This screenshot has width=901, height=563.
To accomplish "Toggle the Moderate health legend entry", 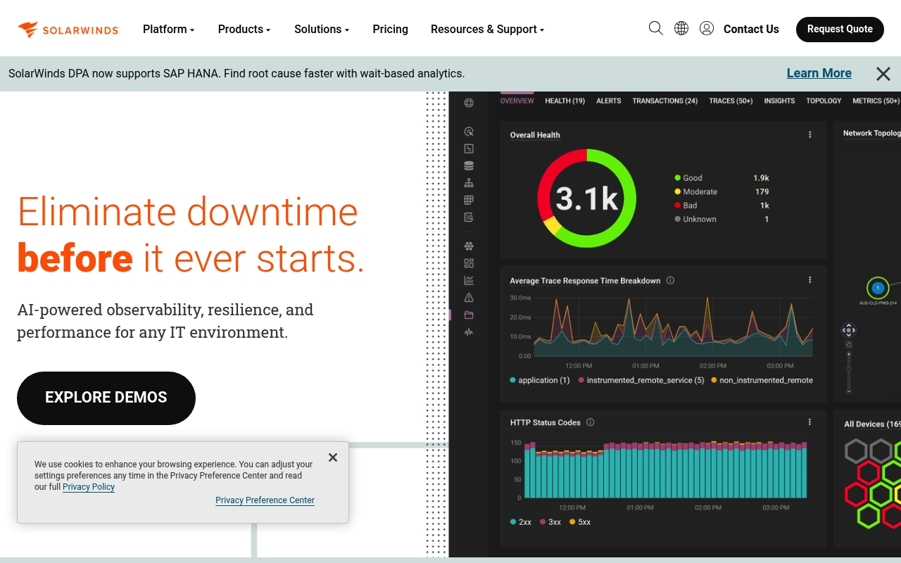I will point(696,191).
